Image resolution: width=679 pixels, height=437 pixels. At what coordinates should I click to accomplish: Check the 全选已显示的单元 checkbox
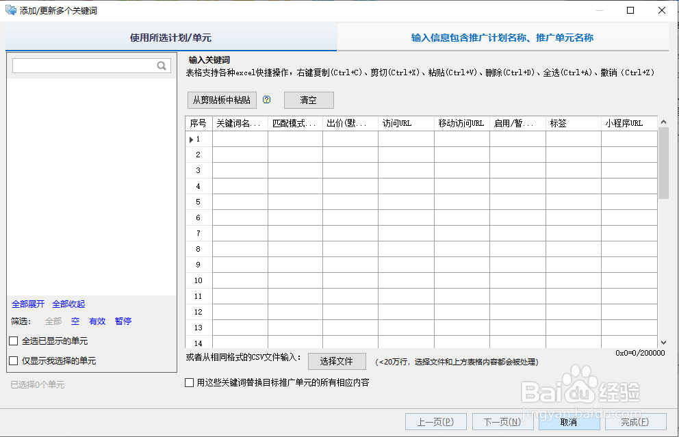12,340
